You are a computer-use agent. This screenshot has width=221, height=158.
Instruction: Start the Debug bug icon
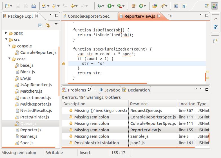click(x=99, y=6)
